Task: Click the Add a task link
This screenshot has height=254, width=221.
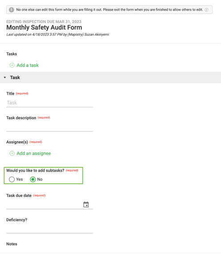Action: [28, 65]
